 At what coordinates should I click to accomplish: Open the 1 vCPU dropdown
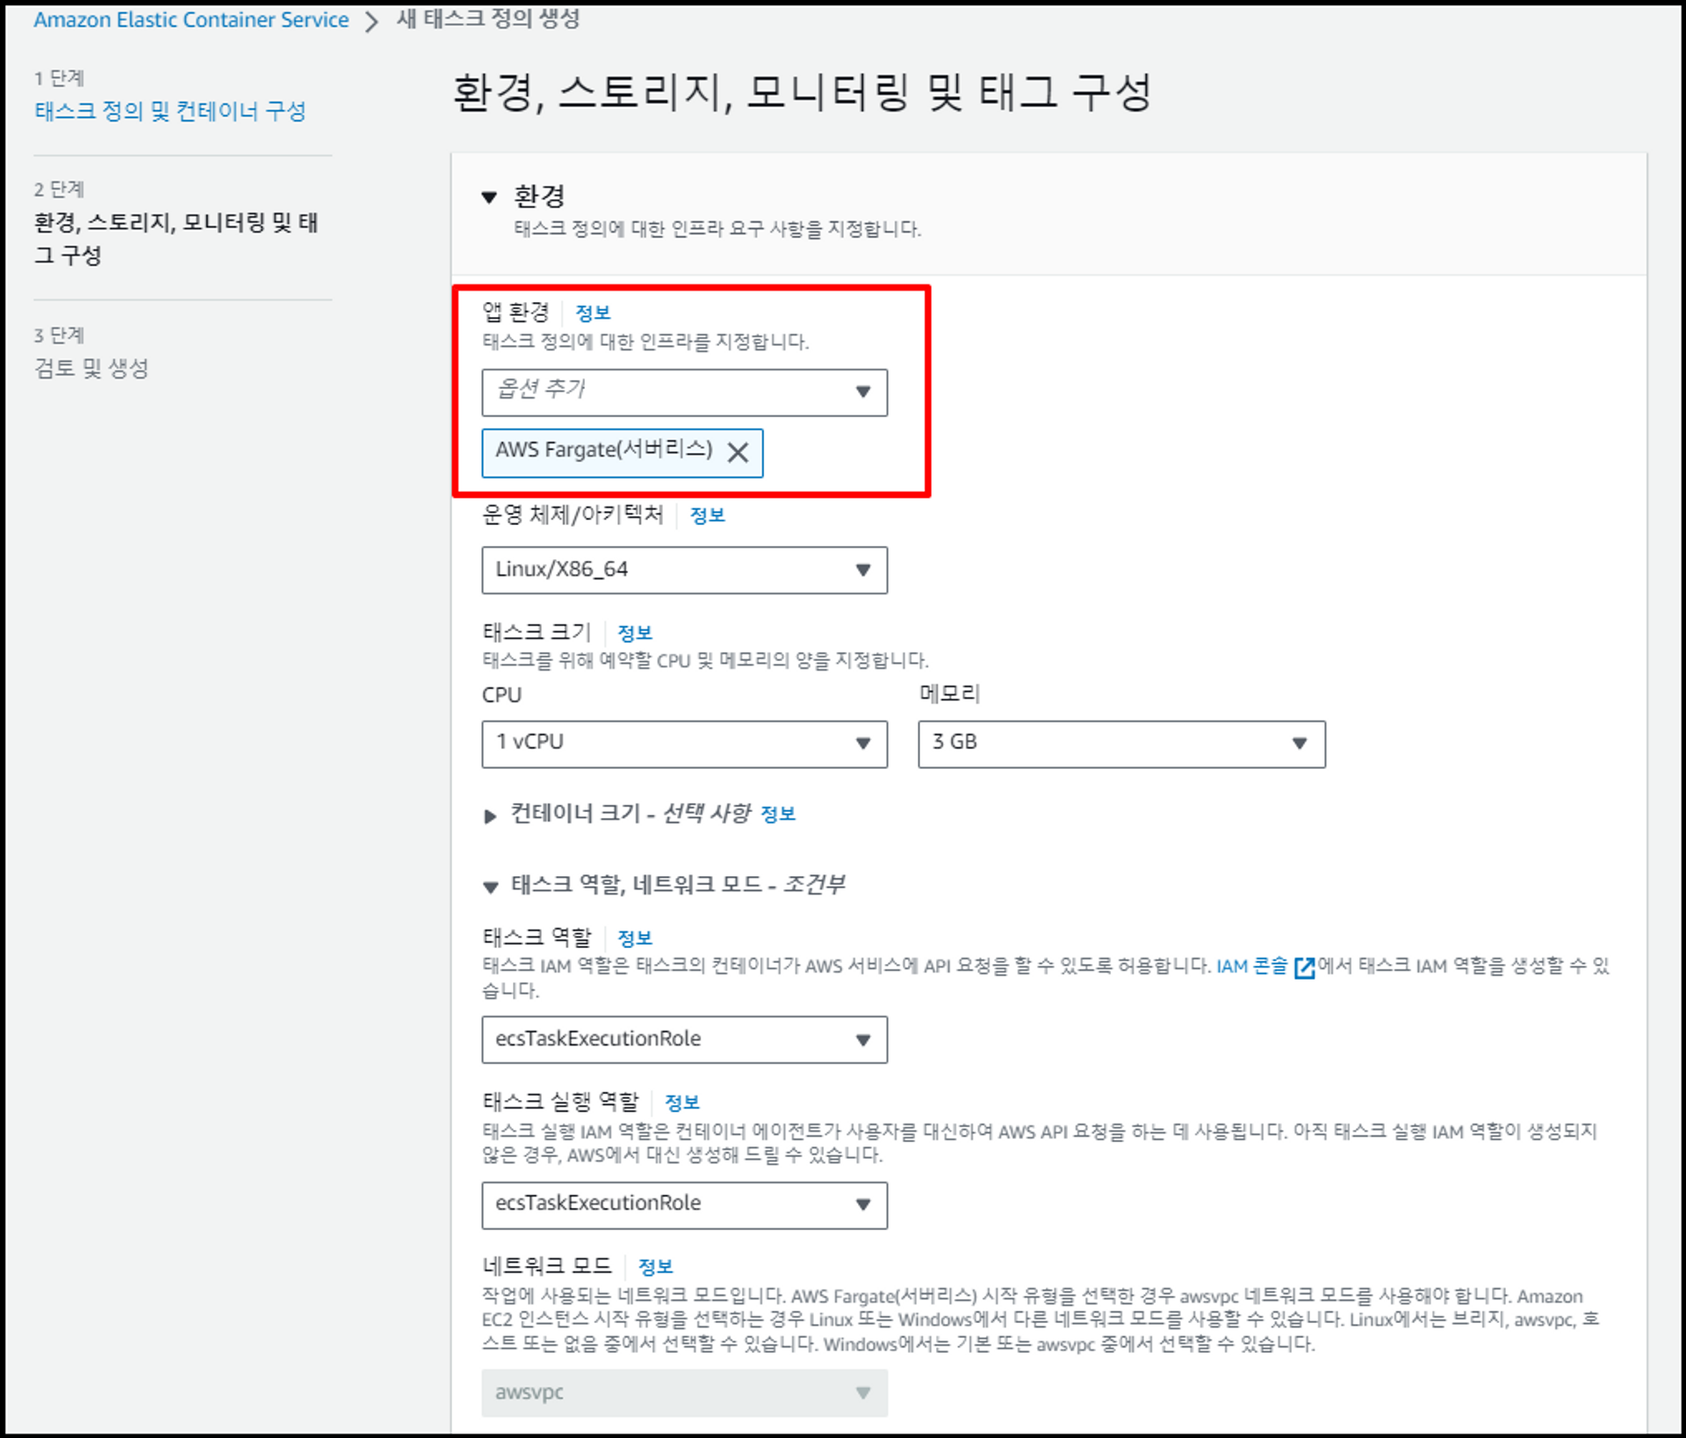684,744
